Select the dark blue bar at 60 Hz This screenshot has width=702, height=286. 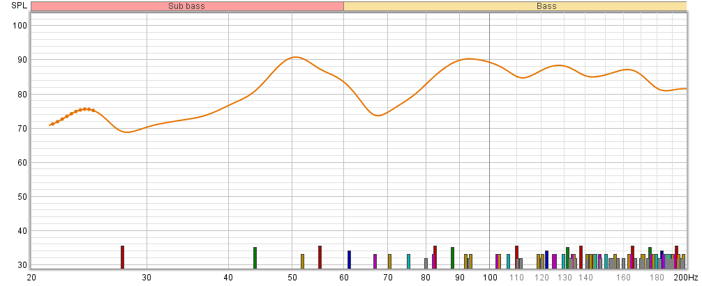click(349, 260)
